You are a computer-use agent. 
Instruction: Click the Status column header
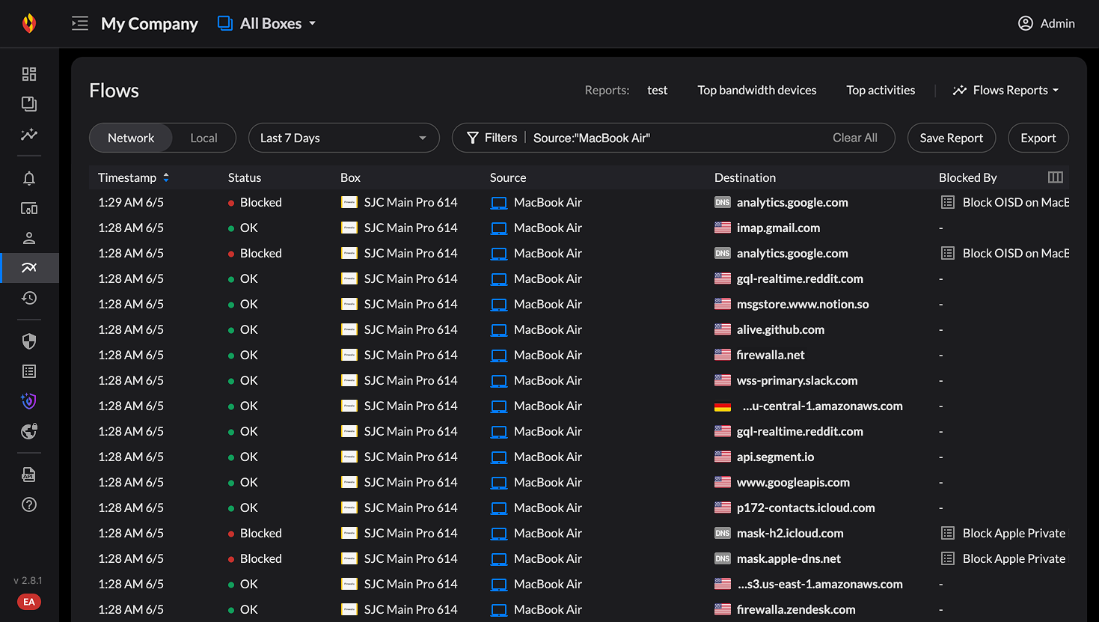[245, 177]
